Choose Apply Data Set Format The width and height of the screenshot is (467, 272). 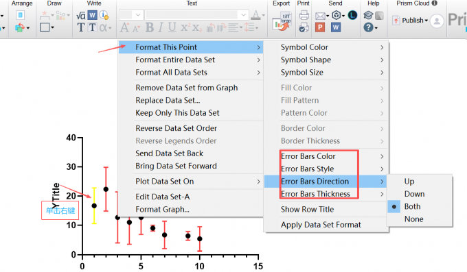click(x=321, y=225)
